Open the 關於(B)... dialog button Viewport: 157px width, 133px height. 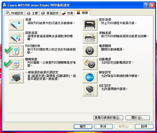[138, 118]
